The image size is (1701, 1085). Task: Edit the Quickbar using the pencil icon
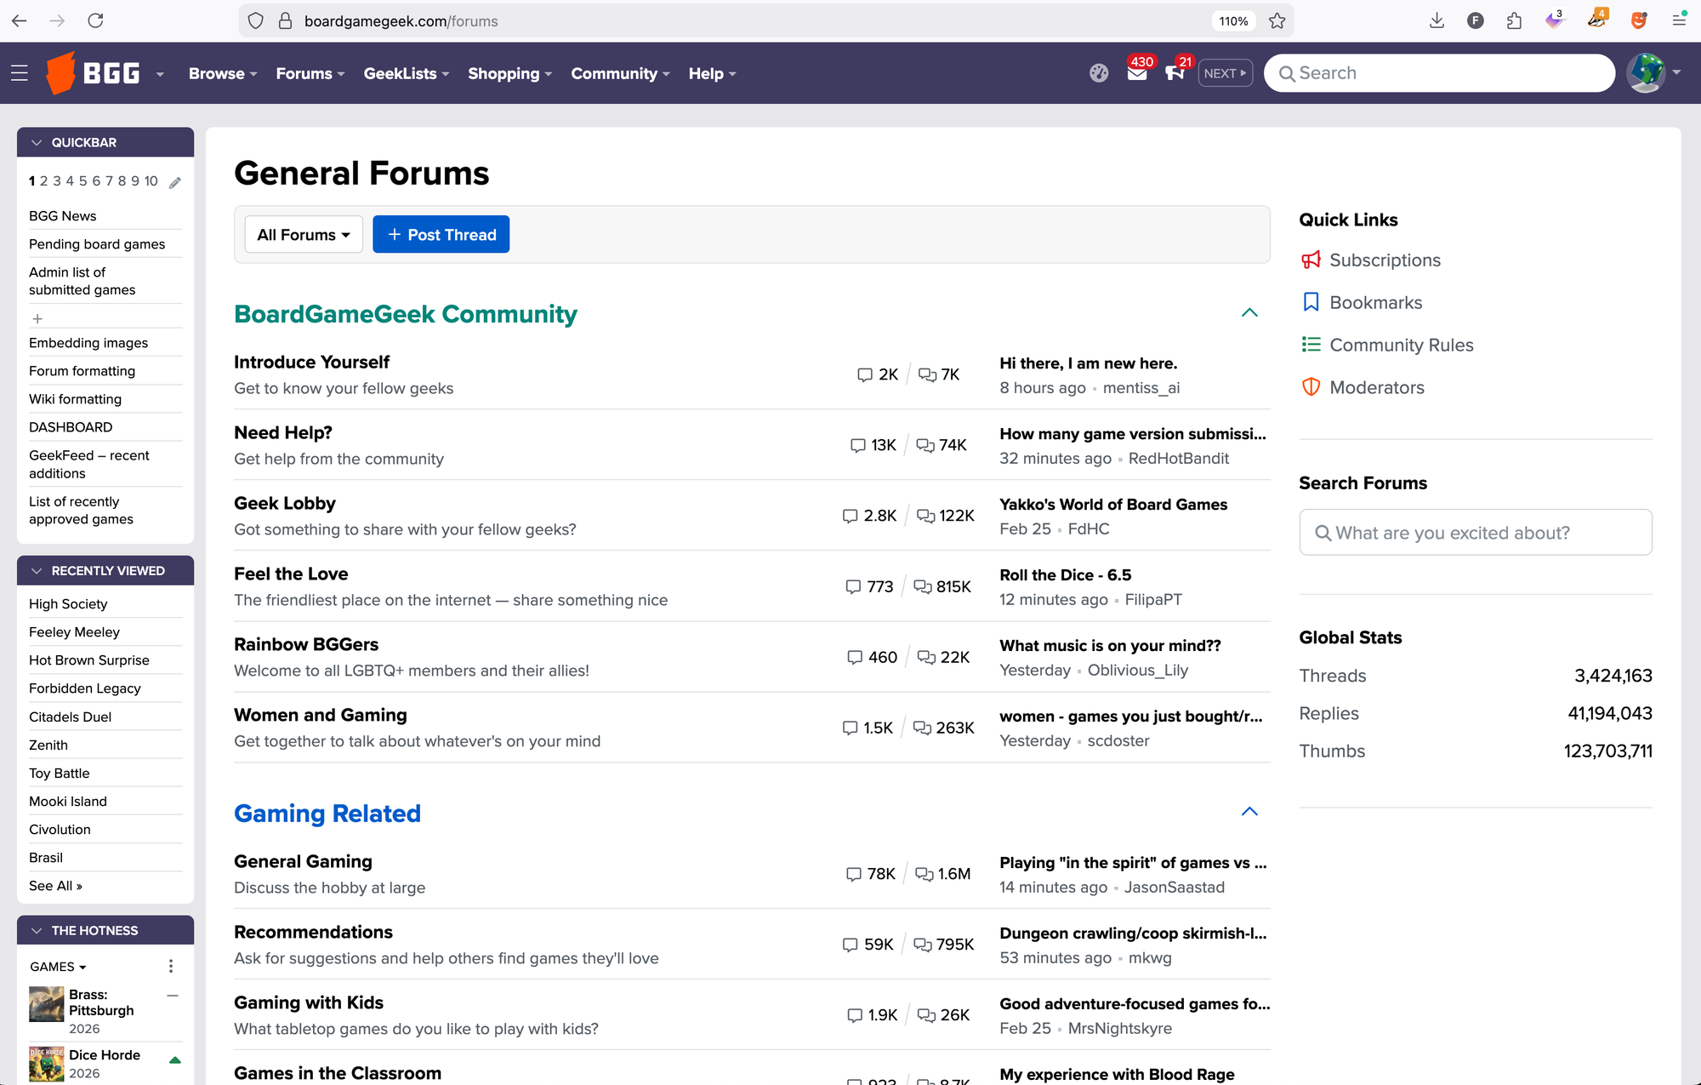(x=176, y=181)
